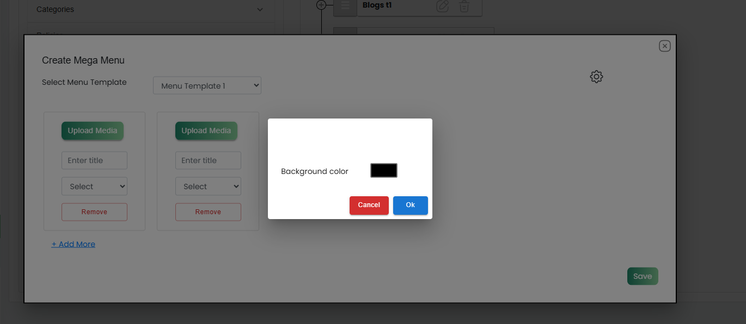
Task: Click Upload Media in the second card
Action: (206, 130)
